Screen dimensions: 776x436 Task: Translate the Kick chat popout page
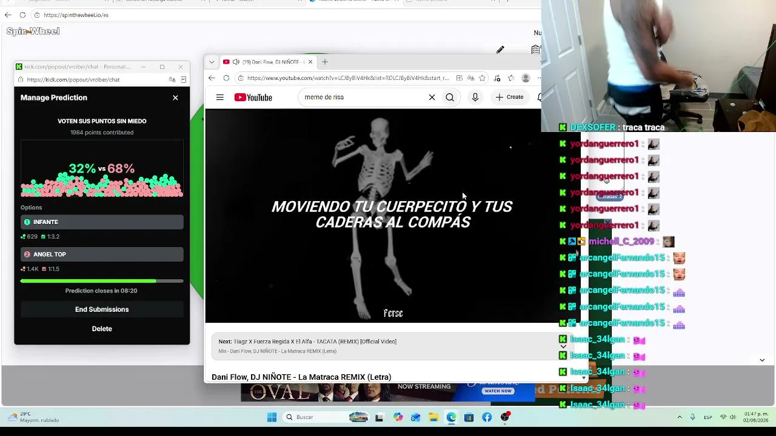click(x=172, y=79)
